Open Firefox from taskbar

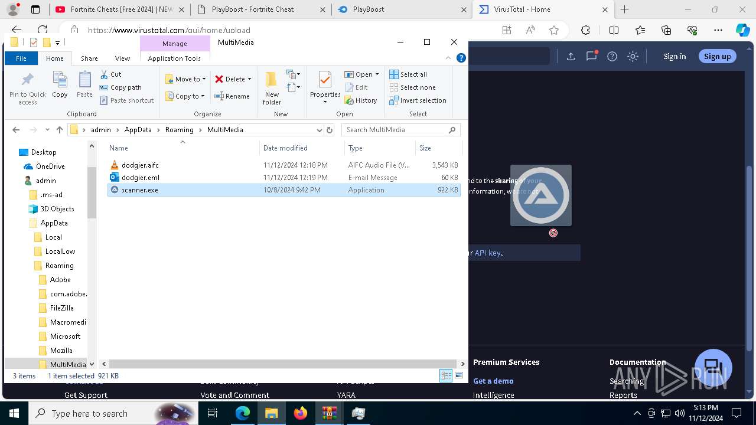click(301, 413)
